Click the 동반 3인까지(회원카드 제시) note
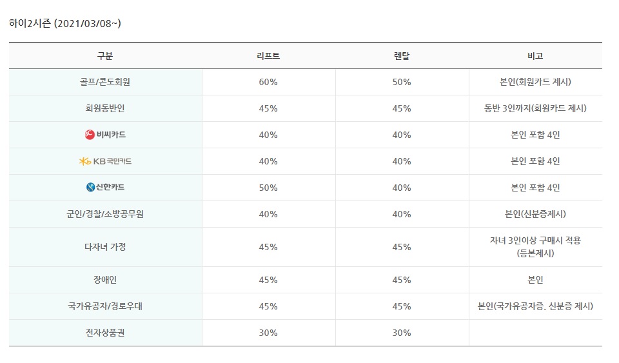 click(535, 108)
